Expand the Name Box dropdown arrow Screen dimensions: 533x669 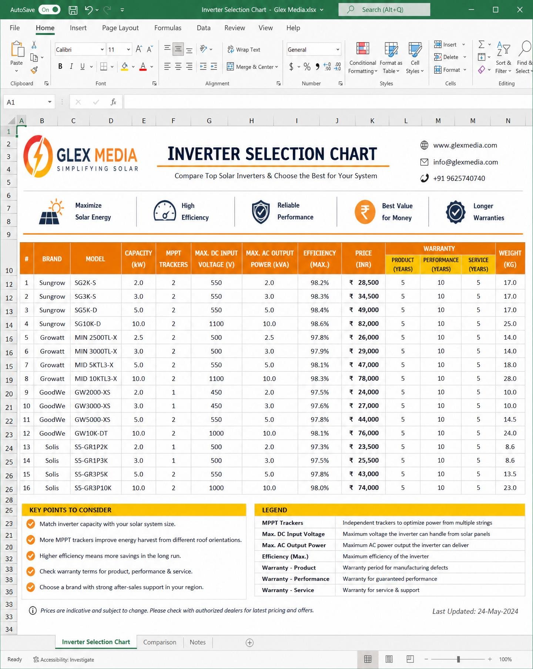[x=50, y=102]
